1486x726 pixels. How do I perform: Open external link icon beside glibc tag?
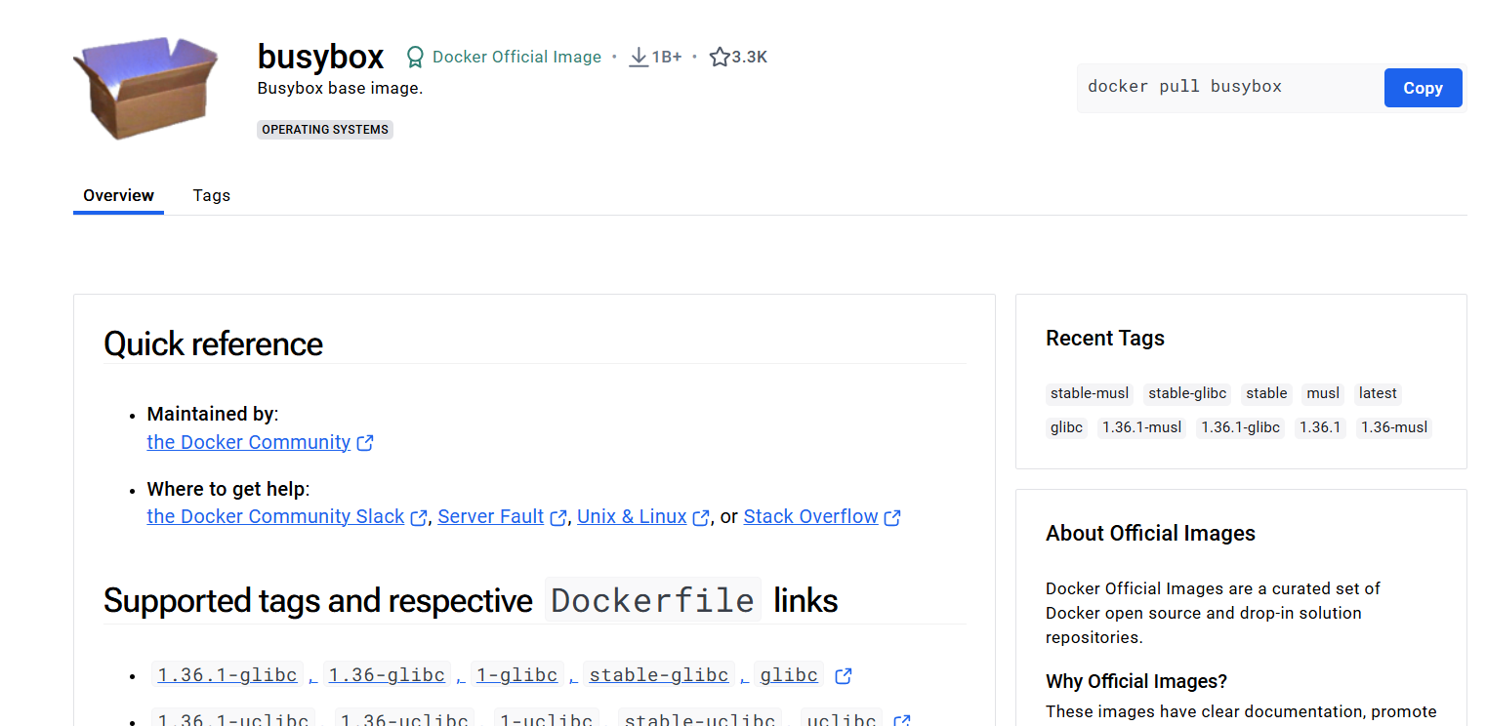(843, 674)
